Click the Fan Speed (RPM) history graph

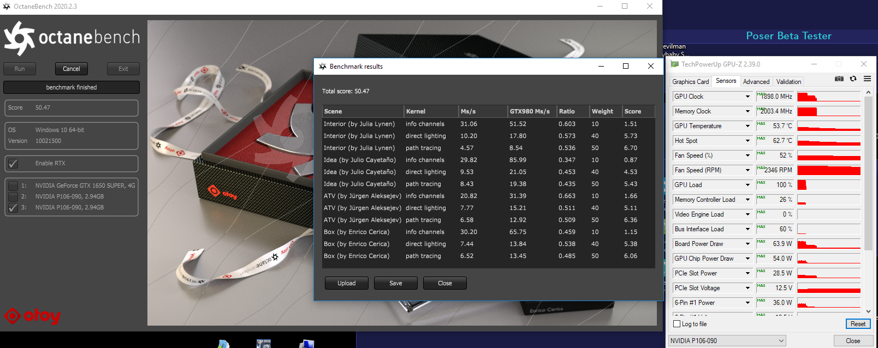[829, 170]
